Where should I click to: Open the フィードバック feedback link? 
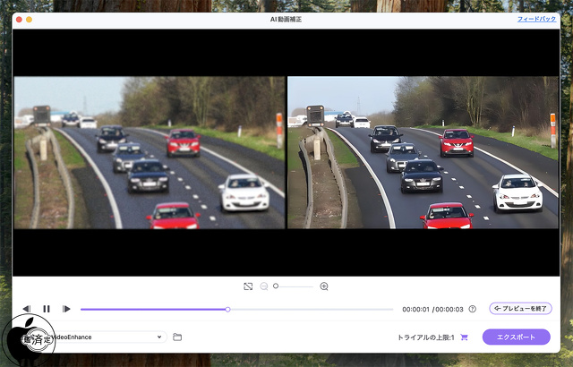pos(535,19)
